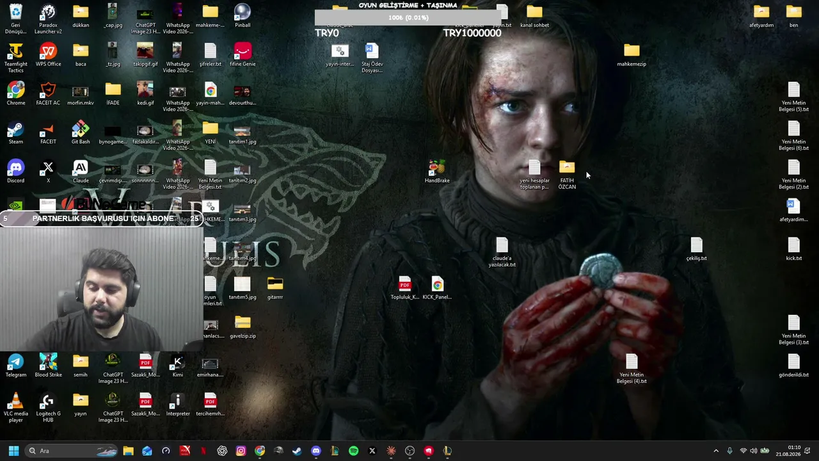This screenshot has height=461, width=819.
Task: Select the İFADE folder
Action: point(113,93)
